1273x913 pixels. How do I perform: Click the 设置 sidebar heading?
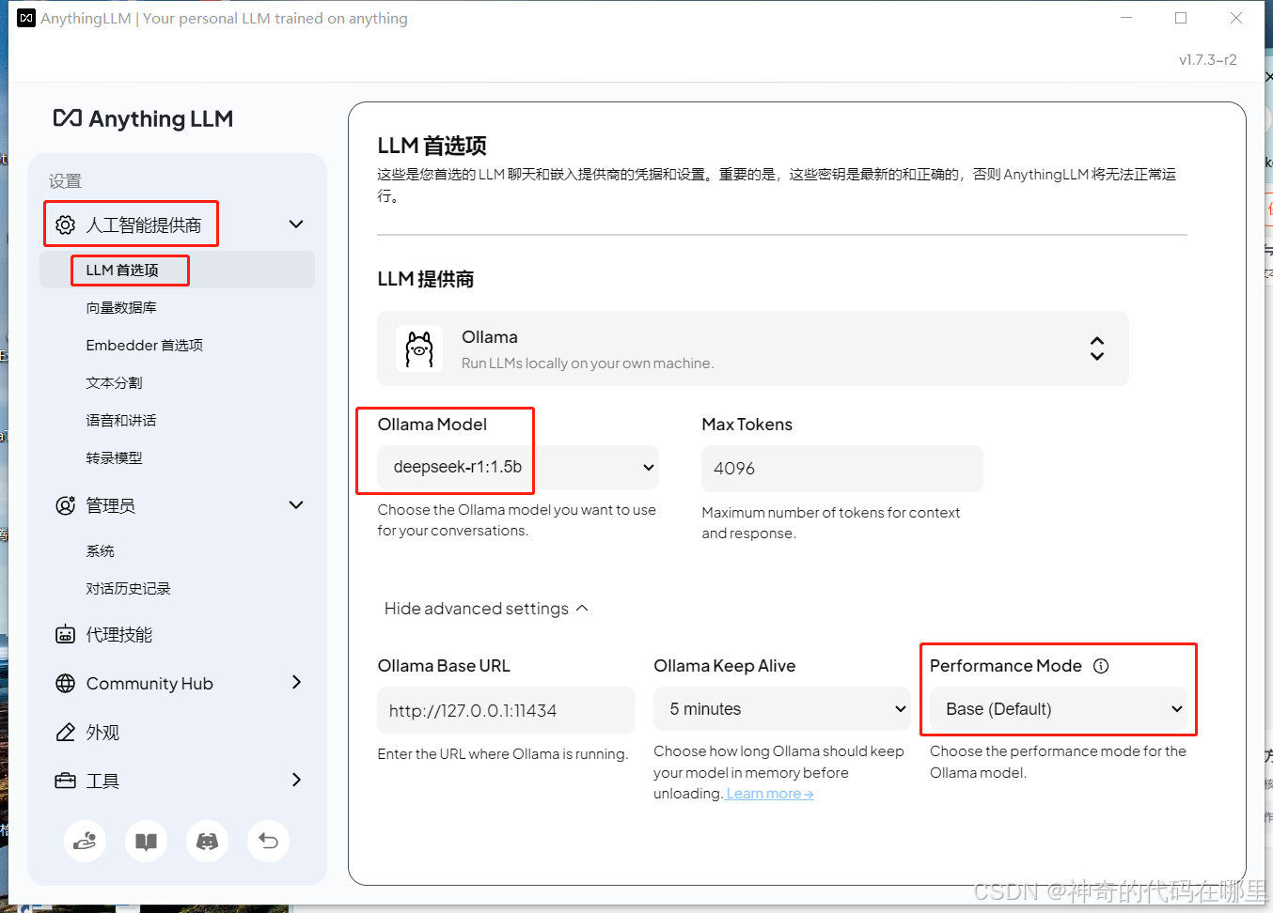tap(65, 181)
